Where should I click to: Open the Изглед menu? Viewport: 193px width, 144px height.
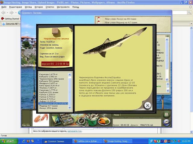coord(28,7)
